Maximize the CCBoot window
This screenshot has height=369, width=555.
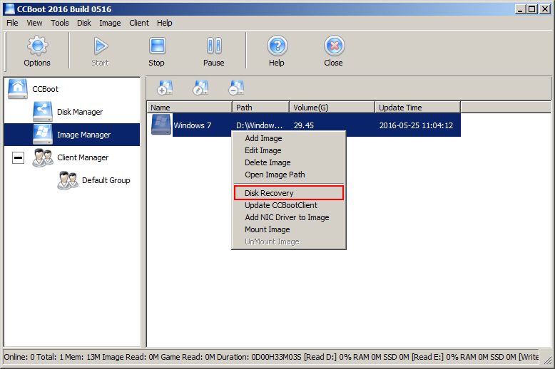click(531, 9)
